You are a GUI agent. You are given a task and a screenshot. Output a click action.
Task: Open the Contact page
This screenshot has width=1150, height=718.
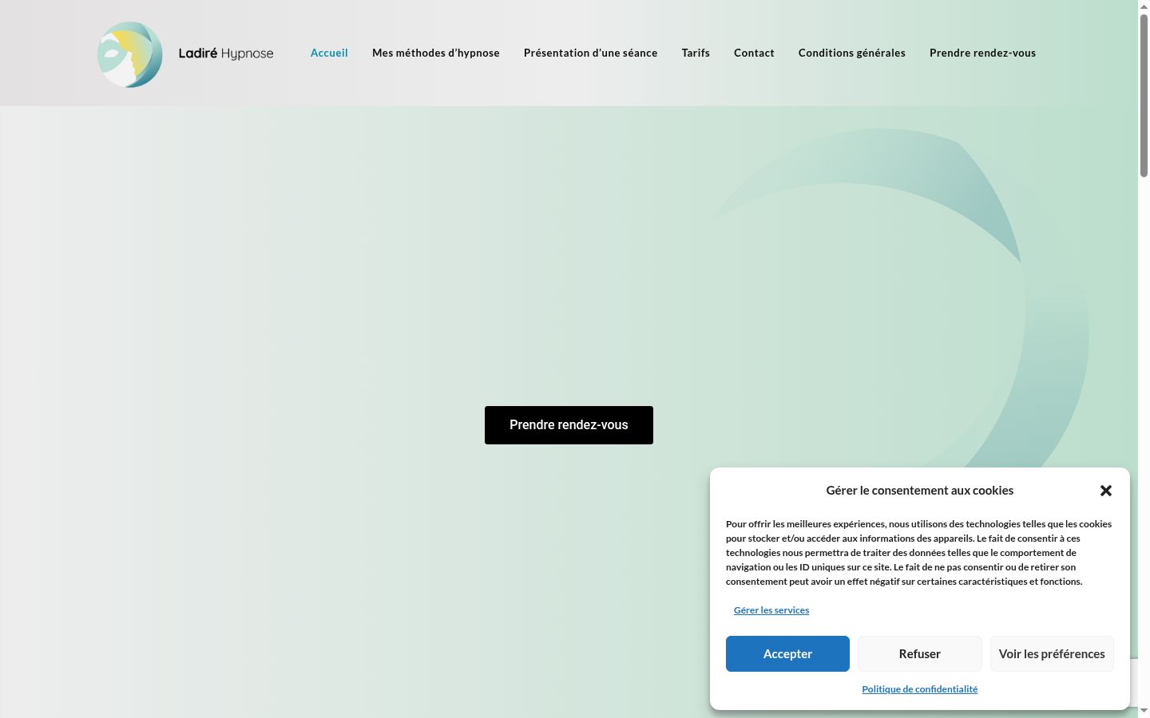point(754,53)
